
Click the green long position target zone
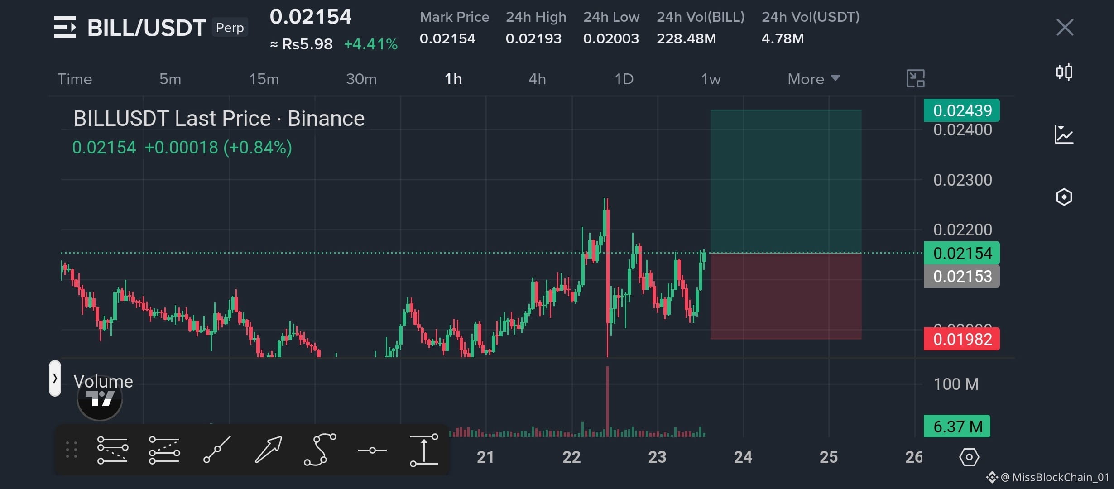pyautogui.click(x=786, y=181)
